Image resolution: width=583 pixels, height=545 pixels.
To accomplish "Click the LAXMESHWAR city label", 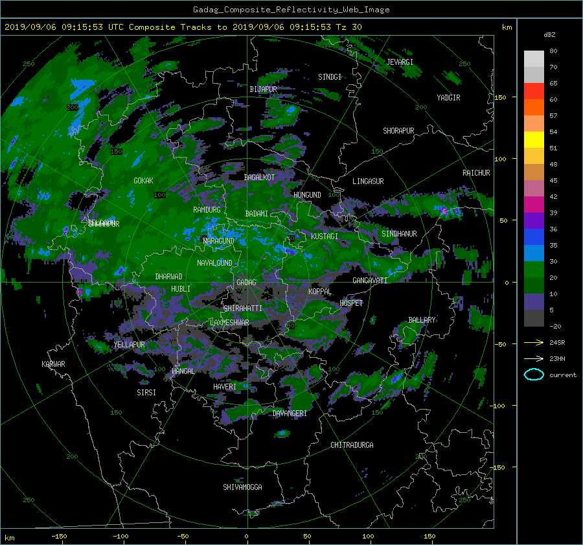I will coord(229,323).
